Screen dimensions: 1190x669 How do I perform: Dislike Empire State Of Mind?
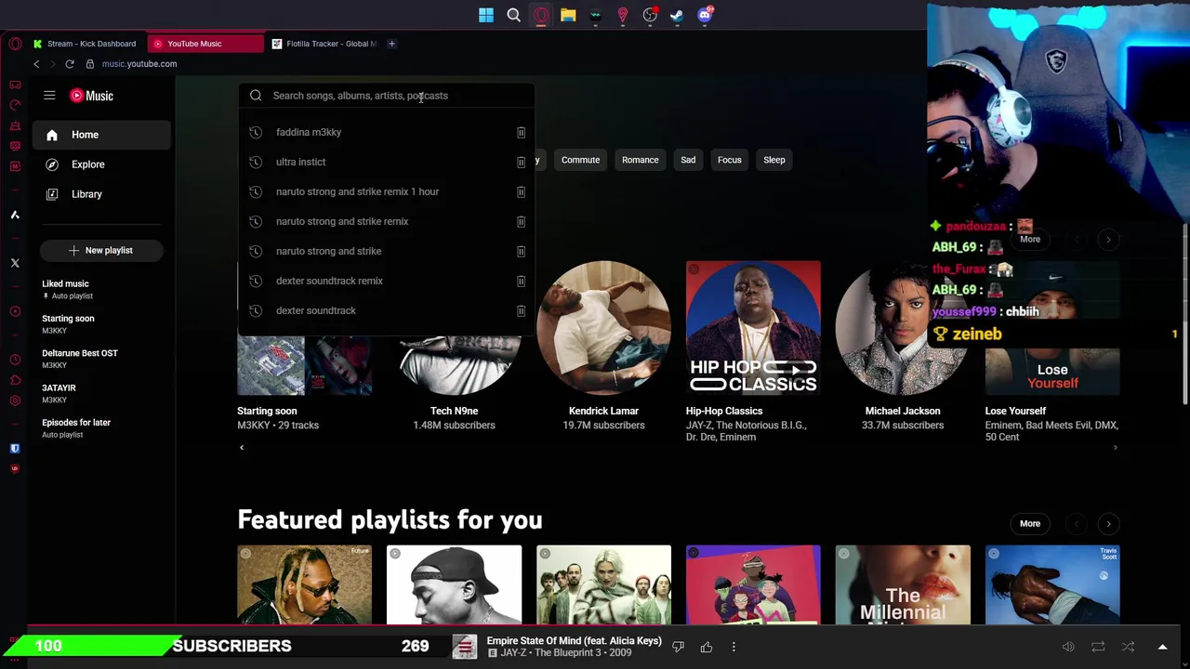pos(678,647)
